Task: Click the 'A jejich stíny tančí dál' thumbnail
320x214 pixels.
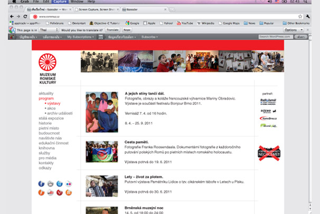Action: coord(102,112)
